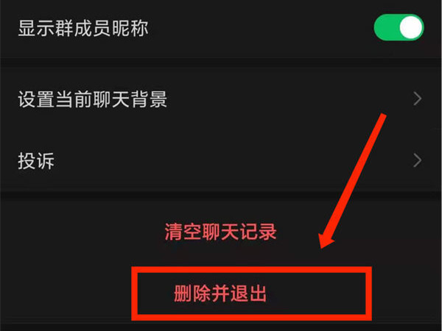The image size is (442, 331).
Task: Click the divider band below the nickname toggle row
Action: (x=221, y=63)
